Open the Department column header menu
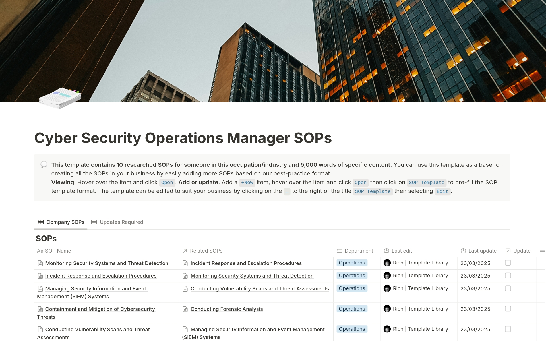The image size is (546, 341). pos(359,251)
